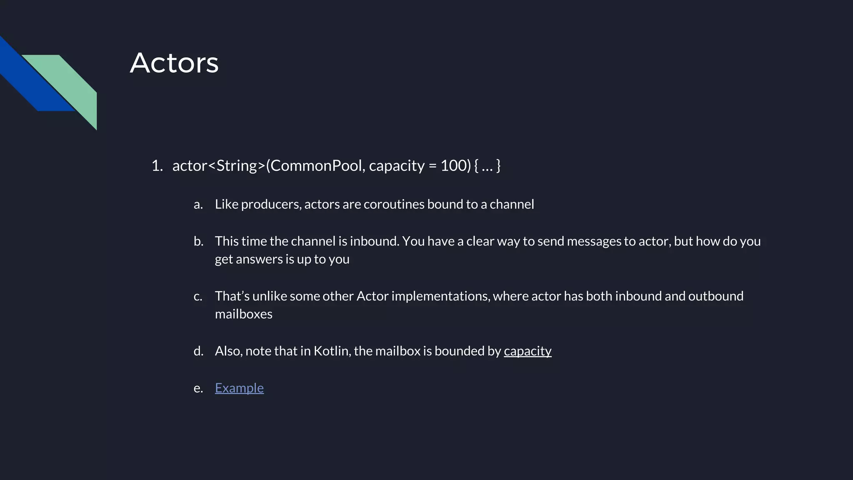
Task: Select the Actors slide title
Action: click(174, 63)
